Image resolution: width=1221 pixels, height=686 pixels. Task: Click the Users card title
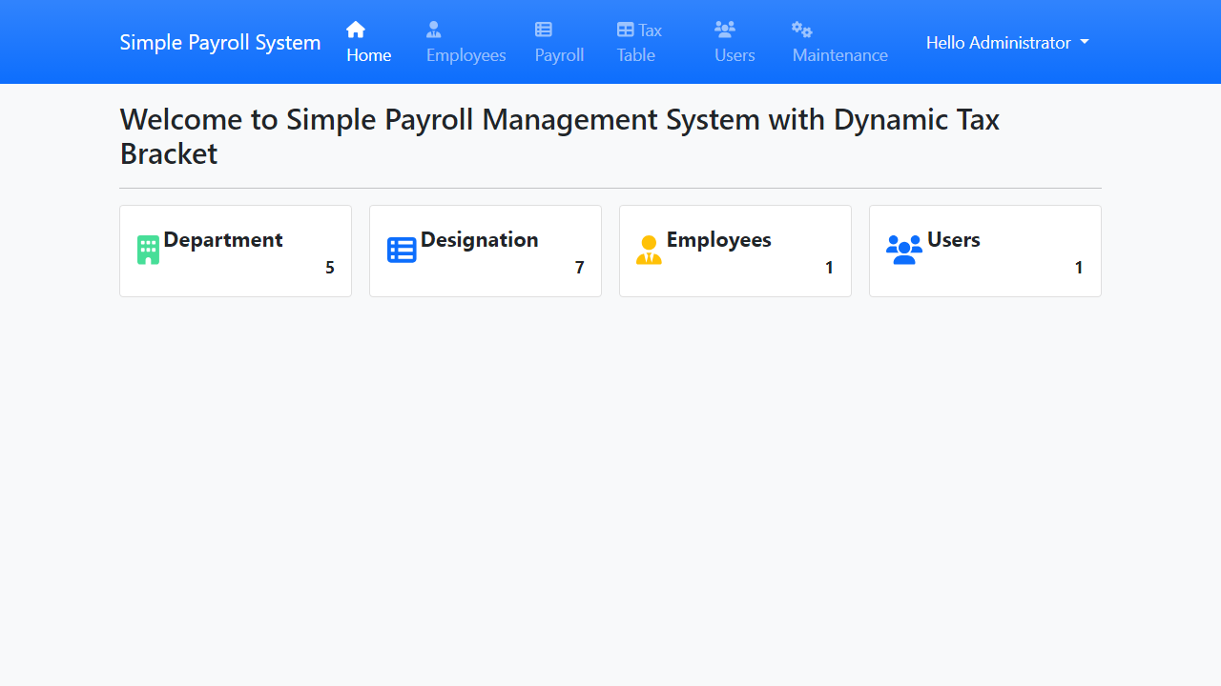(x=954, y=239)
